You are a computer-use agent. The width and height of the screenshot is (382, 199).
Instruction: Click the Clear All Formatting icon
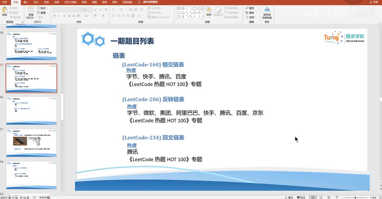click(x=106, y=10)
